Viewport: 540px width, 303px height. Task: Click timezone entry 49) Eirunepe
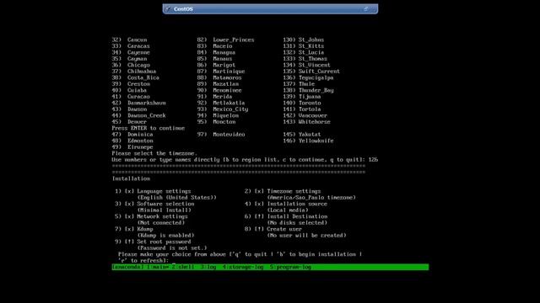tap(132, 147)
